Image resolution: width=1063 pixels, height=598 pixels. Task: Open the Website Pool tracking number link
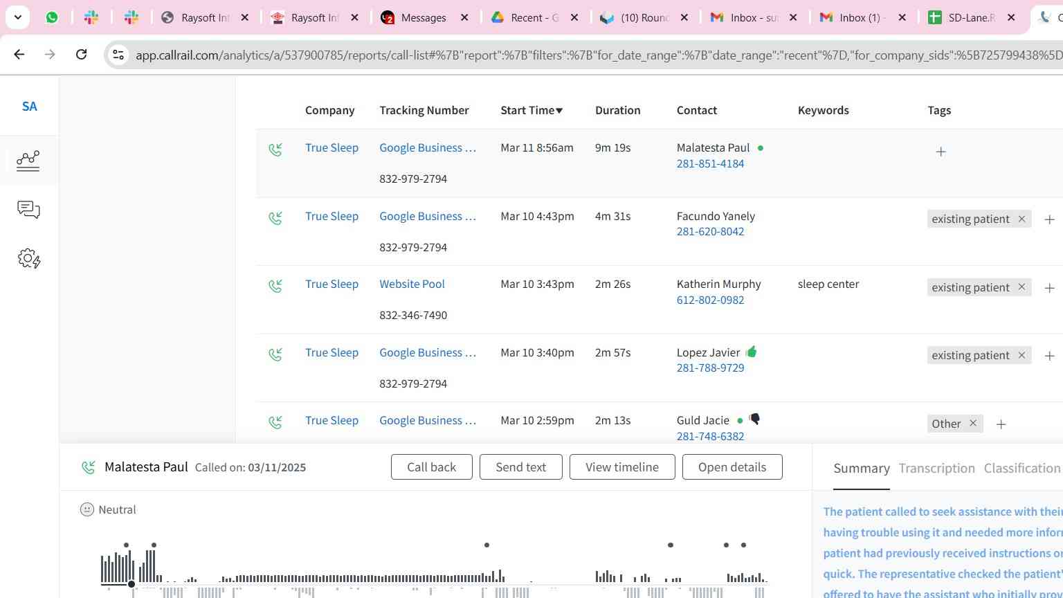click(x=412, y=284)
